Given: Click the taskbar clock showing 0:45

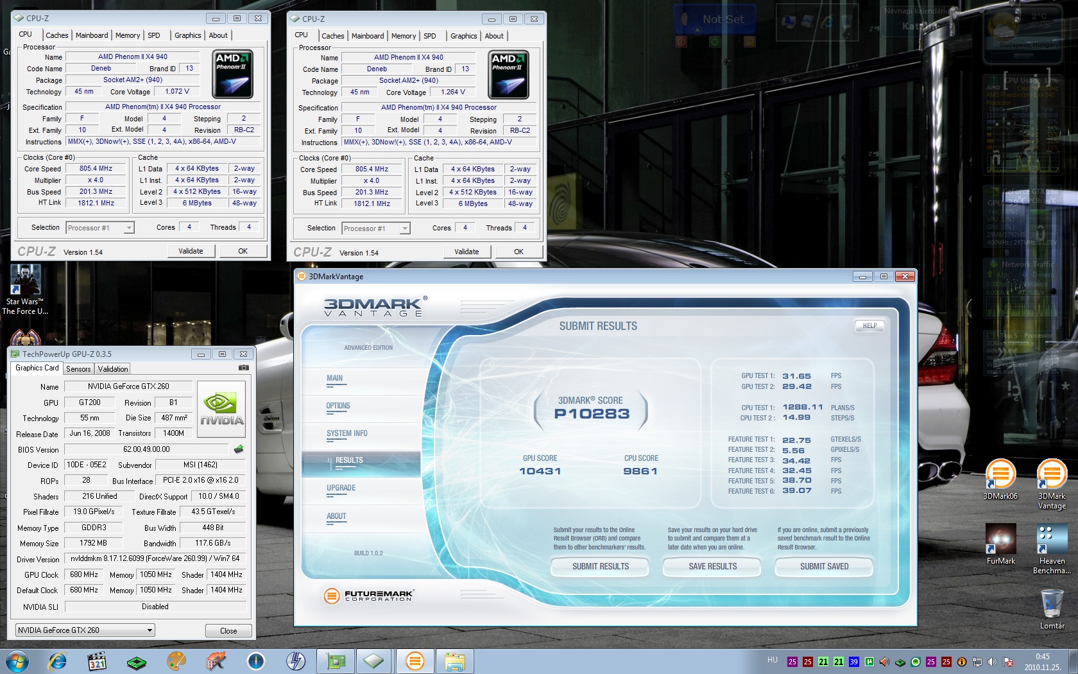Looking at the screenshot, I should tap(1043, 662).
